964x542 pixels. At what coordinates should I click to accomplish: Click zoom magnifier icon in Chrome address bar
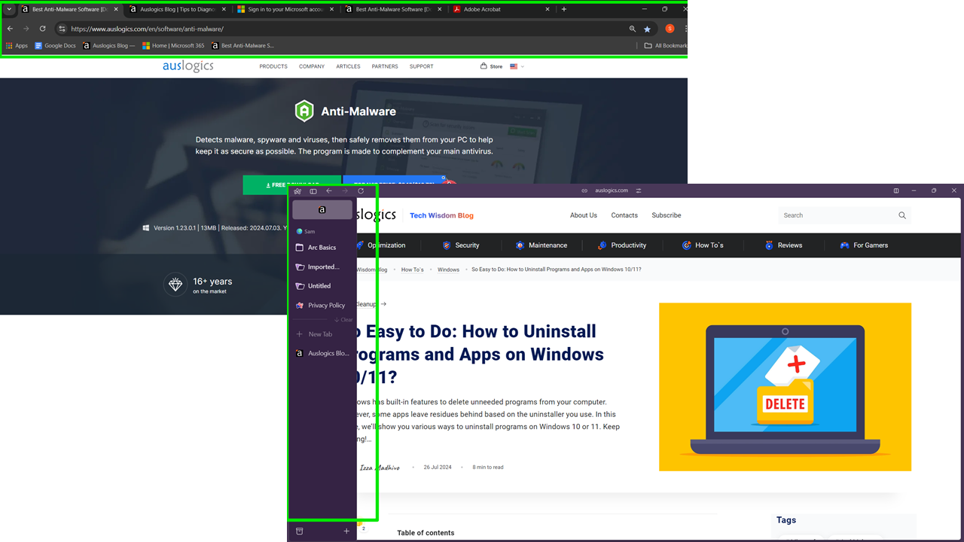(x=633, y=29)
